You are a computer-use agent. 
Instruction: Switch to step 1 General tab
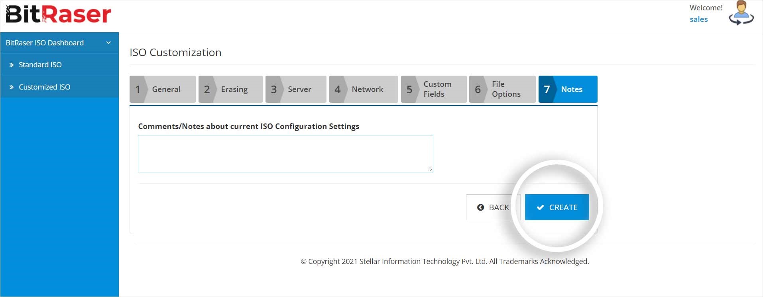point(163,89)
